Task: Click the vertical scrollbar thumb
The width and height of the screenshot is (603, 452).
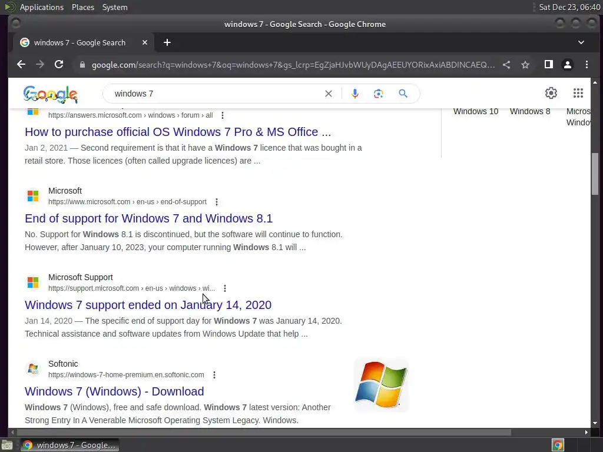Action: pyautogui.click(x=595, y=174)
